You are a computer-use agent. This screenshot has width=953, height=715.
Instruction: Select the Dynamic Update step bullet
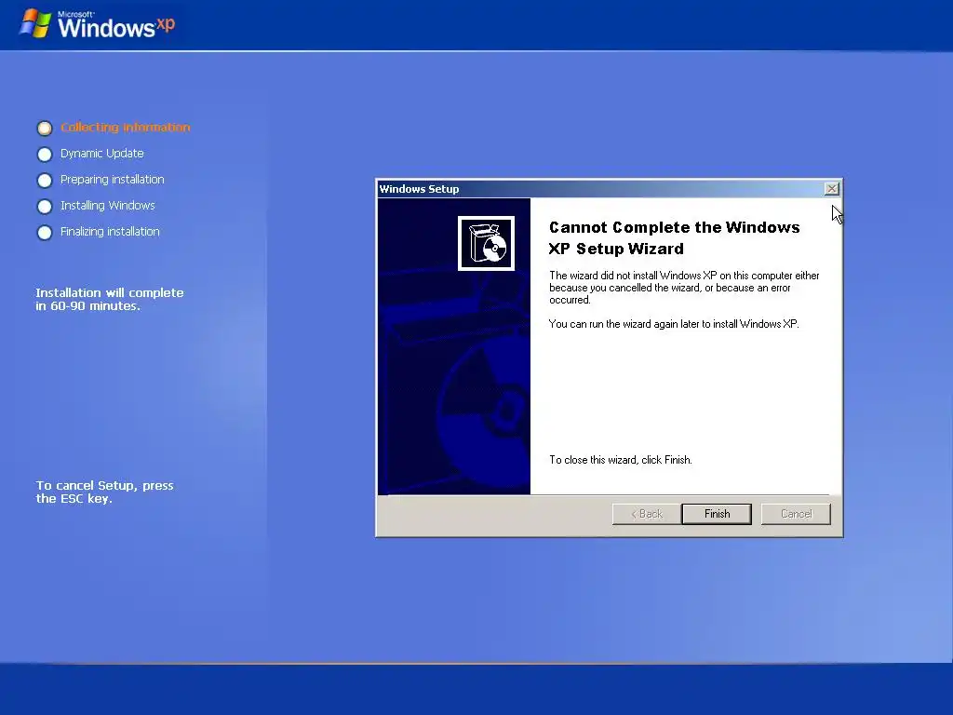coord(45,154)
